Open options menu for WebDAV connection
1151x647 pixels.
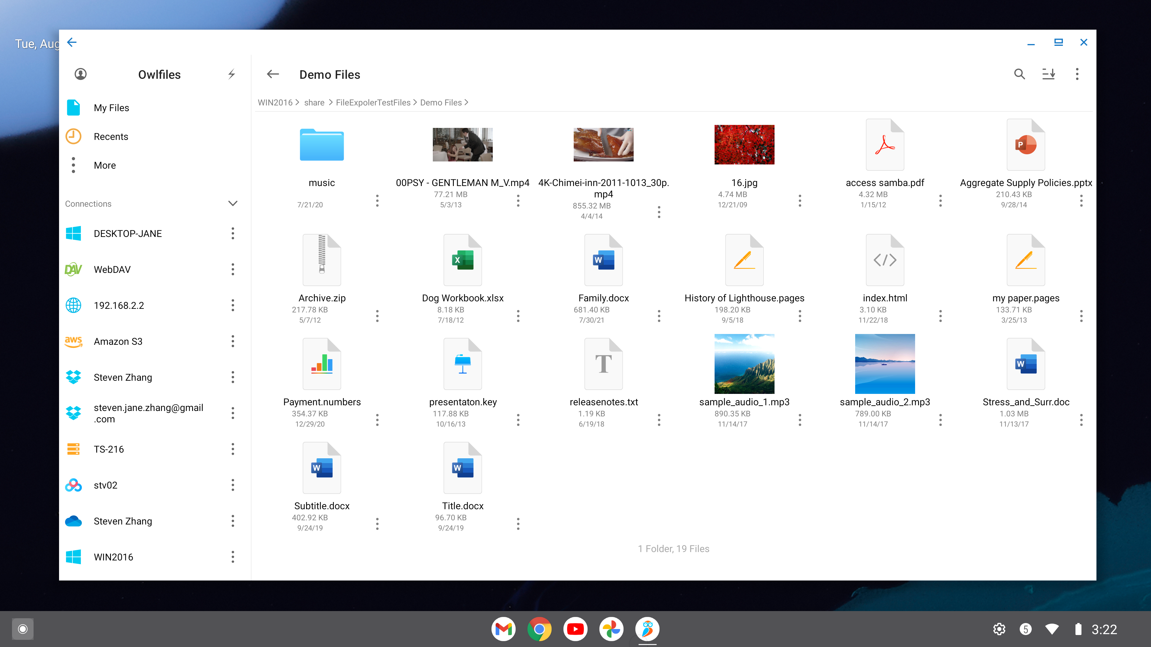coord(232,269)
